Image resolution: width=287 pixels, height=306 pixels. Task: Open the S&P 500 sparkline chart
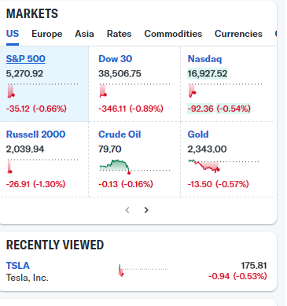42,90
